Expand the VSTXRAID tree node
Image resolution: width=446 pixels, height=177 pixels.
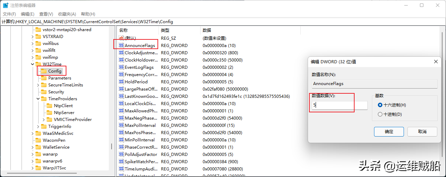pyautogui.click(x=32, y=37)
